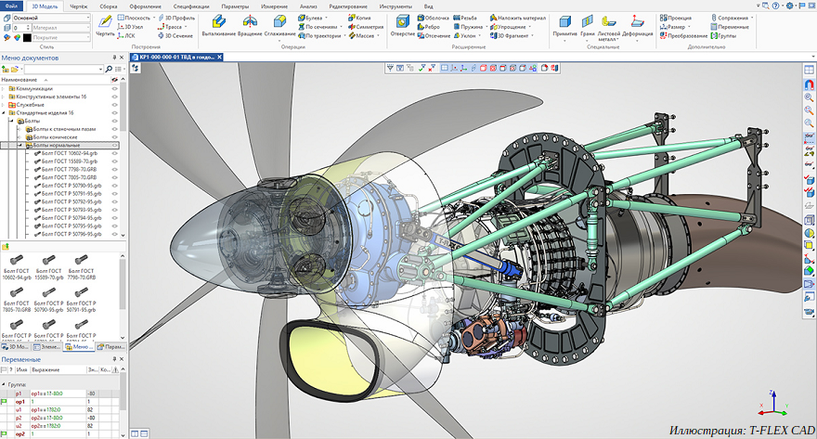This screenshot has width=817, height=439.
Task: Activate the Выталкивание extrude tool
Action: [x=219, y=25]
